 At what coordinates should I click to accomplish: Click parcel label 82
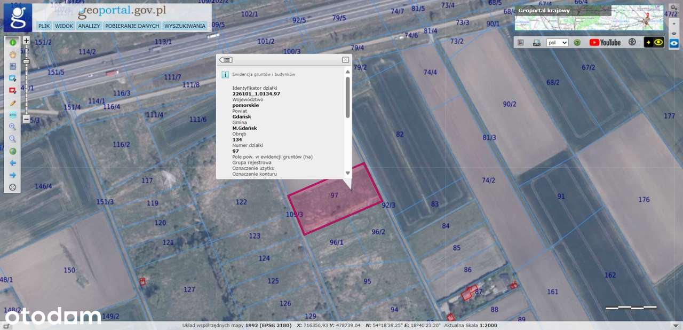pyautogui.click(x=400, y=135)
